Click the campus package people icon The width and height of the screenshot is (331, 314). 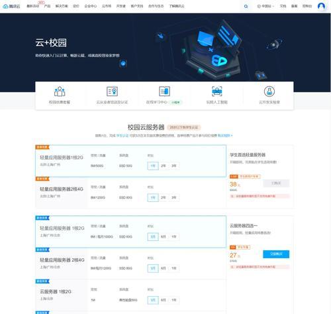pyautogui.click(x=60, y=92)
